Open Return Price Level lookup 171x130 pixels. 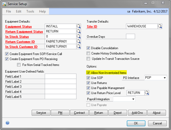coord(147,93)
